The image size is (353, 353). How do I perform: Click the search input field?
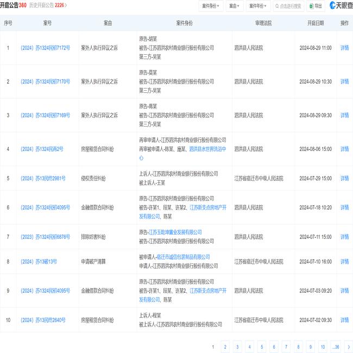point(288,6)
